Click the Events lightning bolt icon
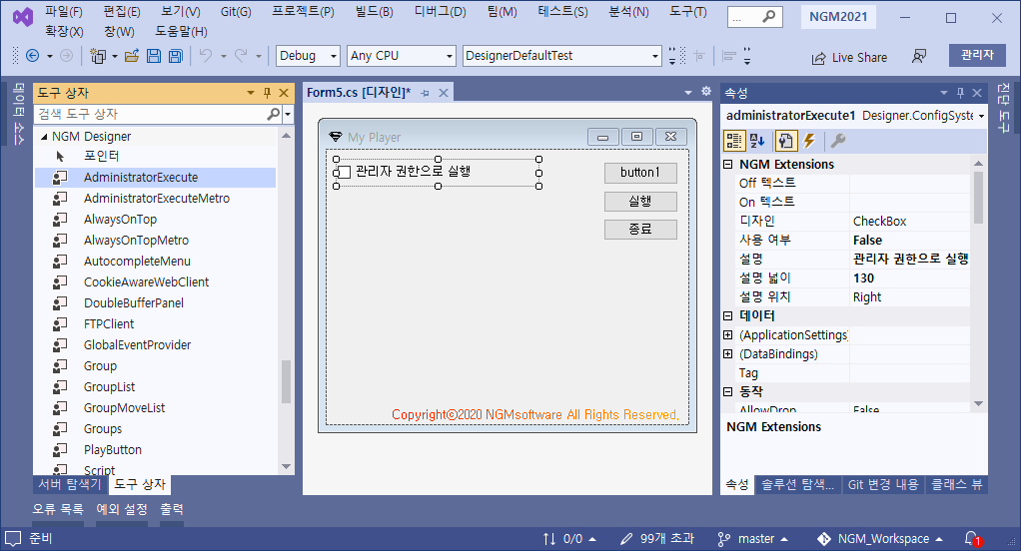 pyautogui.click(x=809, y=141)
